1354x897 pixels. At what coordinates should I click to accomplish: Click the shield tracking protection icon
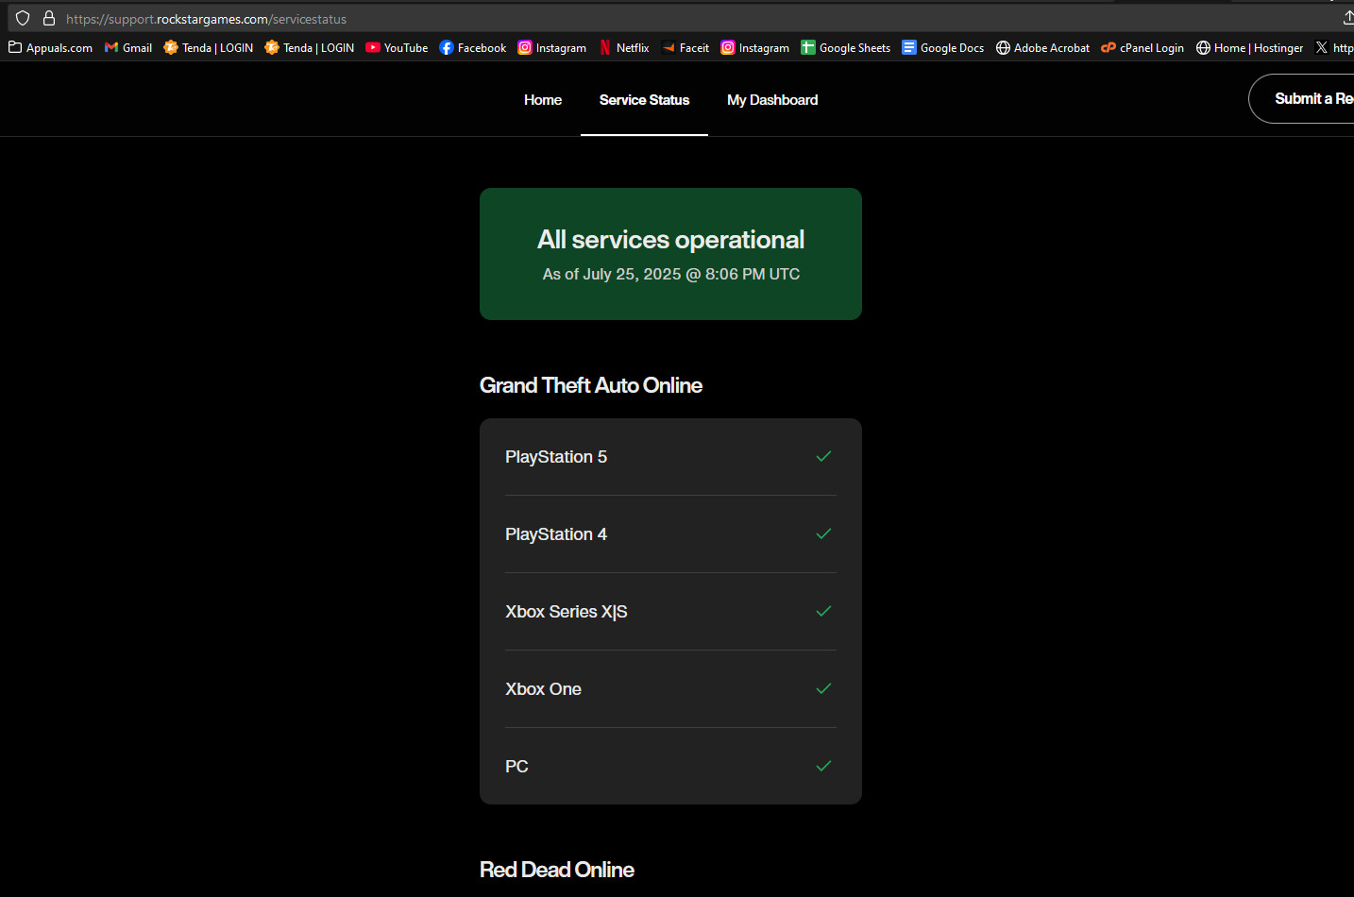tap(23, 19)
